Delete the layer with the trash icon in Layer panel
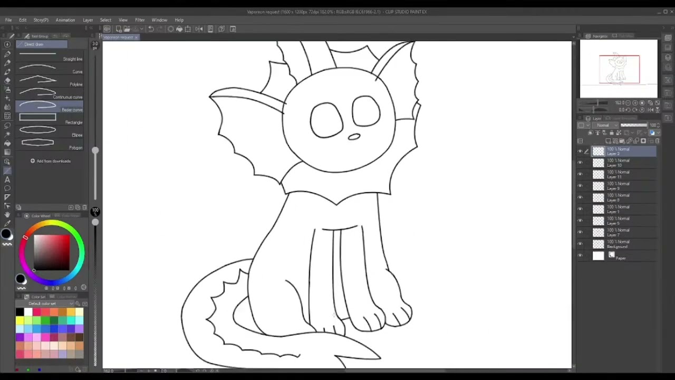 (x=656, y=141)
